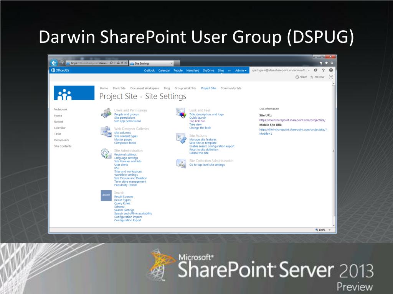Click the browser favorites star icon
Viewport: 393px width, 294px height.
tap(326, 63)
